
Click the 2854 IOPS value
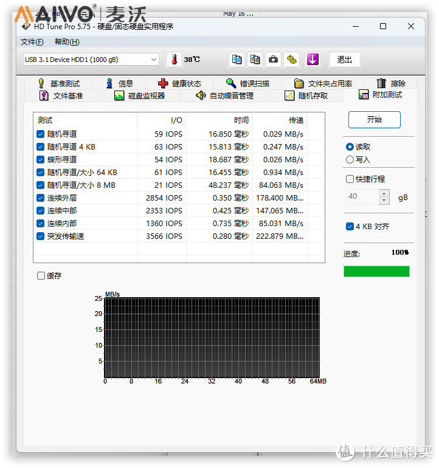coord(164,198)
